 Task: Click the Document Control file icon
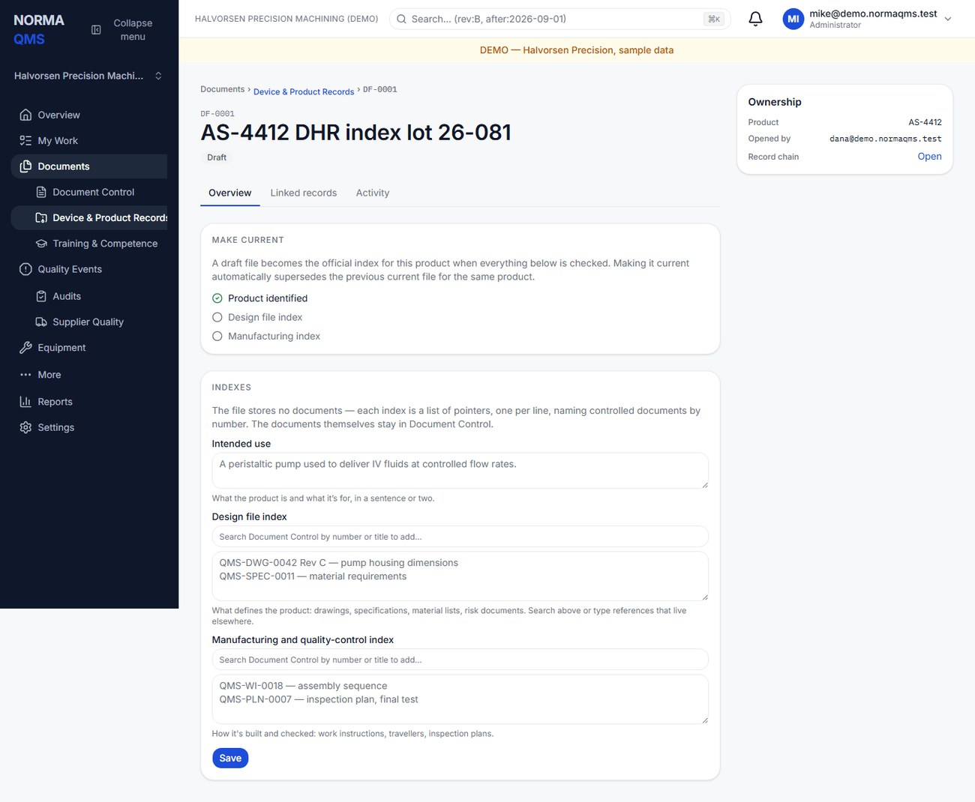point(41,192)
